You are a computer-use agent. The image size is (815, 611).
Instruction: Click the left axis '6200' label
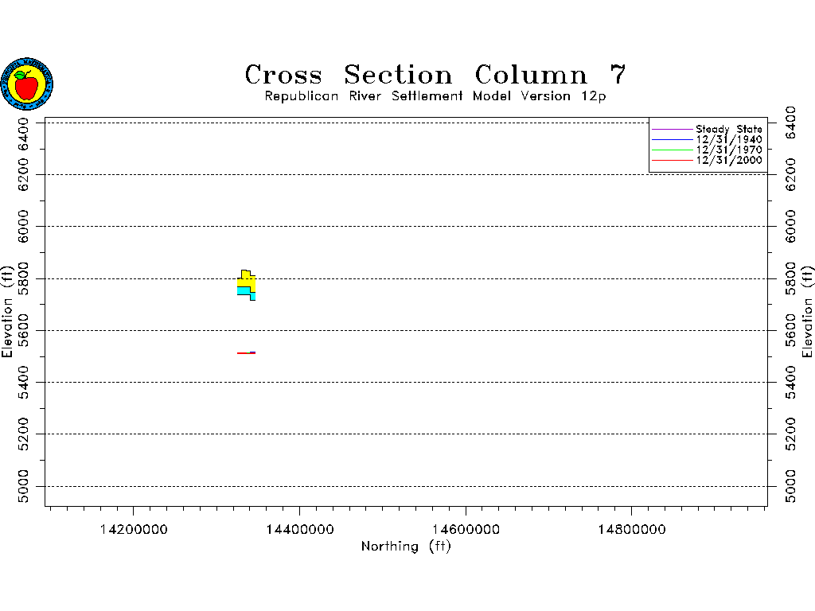click(x=23, y=174)
